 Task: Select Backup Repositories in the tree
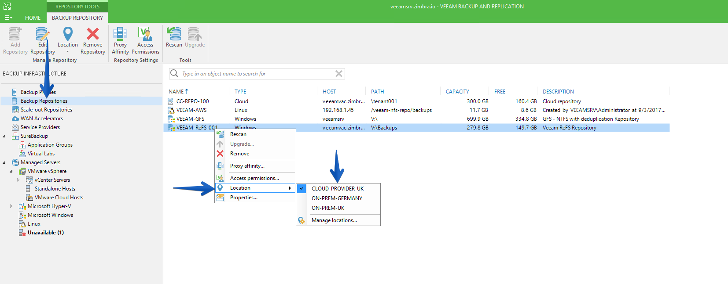coord(44,101)
